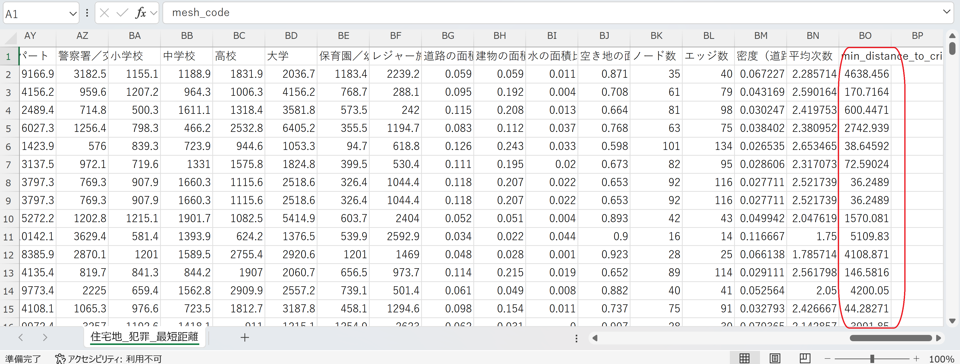The width and height of the screenshot is (960, 364).
Task: Click the formula bar input field
Action: pyautogui.click(x=522, y=13)
